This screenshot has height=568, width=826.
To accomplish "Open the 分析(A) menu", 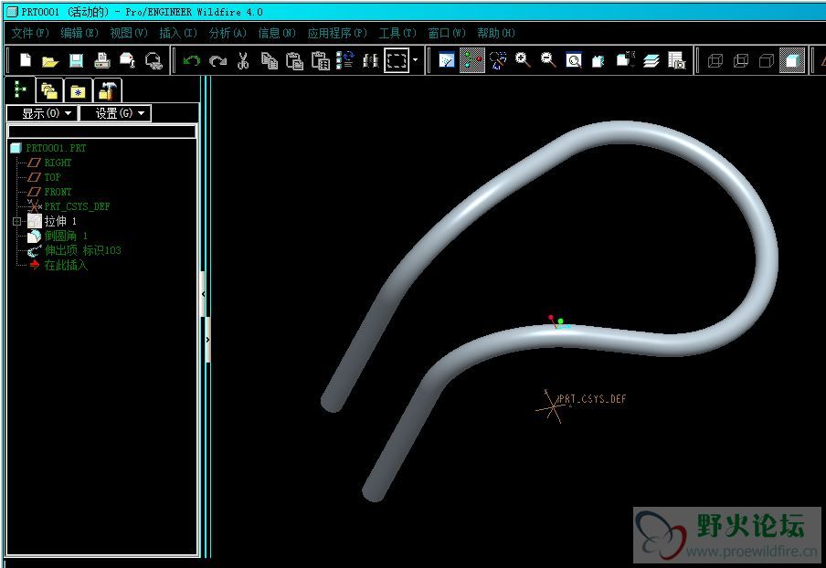I will (228, 33).
